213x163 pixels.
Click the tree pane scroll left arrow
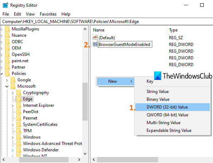[x=4, y=159]
